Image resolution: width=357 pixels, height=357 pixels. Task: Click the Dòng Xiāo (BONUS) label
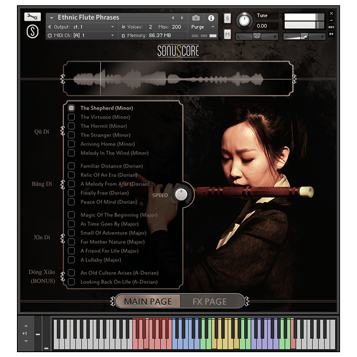tap(42, 276)
